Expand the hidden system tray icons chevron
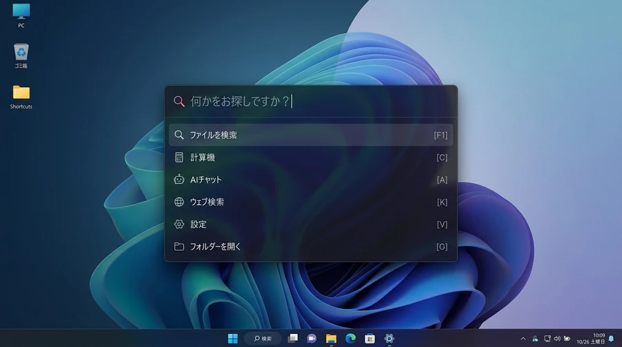 (523, 339)
